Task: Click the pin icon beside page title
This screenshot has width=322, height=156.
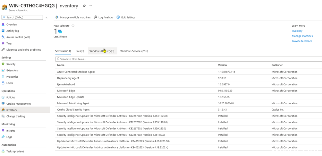Action: pos(84,6)
